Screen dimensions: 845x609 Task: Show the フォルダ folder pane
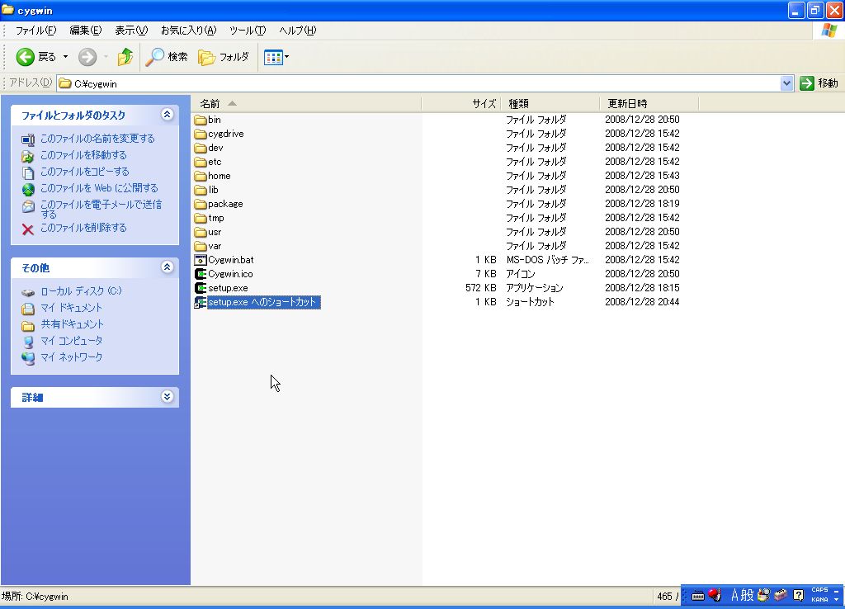point(223,57)
